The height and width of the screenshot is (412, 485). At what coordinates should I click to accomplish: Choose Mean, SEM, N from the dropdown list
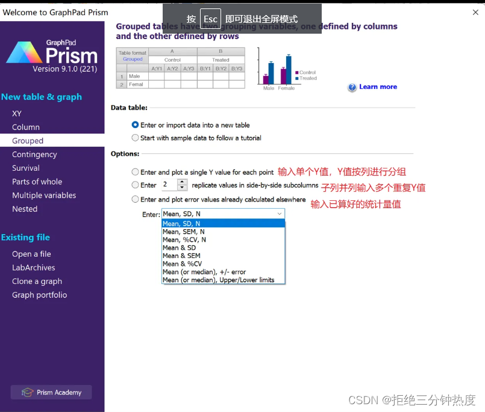tap(184, 231)
